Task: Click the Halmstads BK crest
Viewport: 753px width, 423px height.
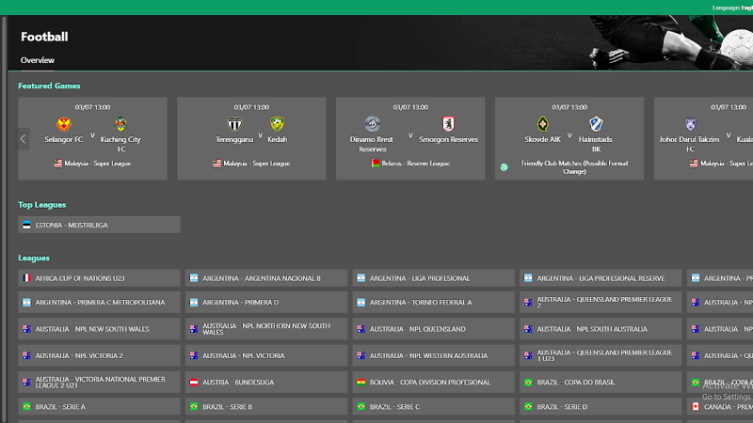Action: point(596,124)
